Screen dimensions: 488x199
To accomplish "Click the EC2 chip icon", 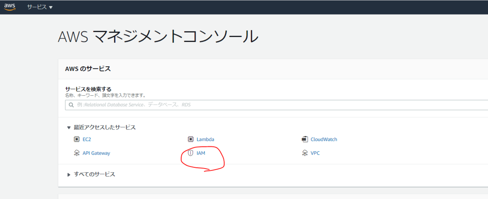I will coord(76,139).
